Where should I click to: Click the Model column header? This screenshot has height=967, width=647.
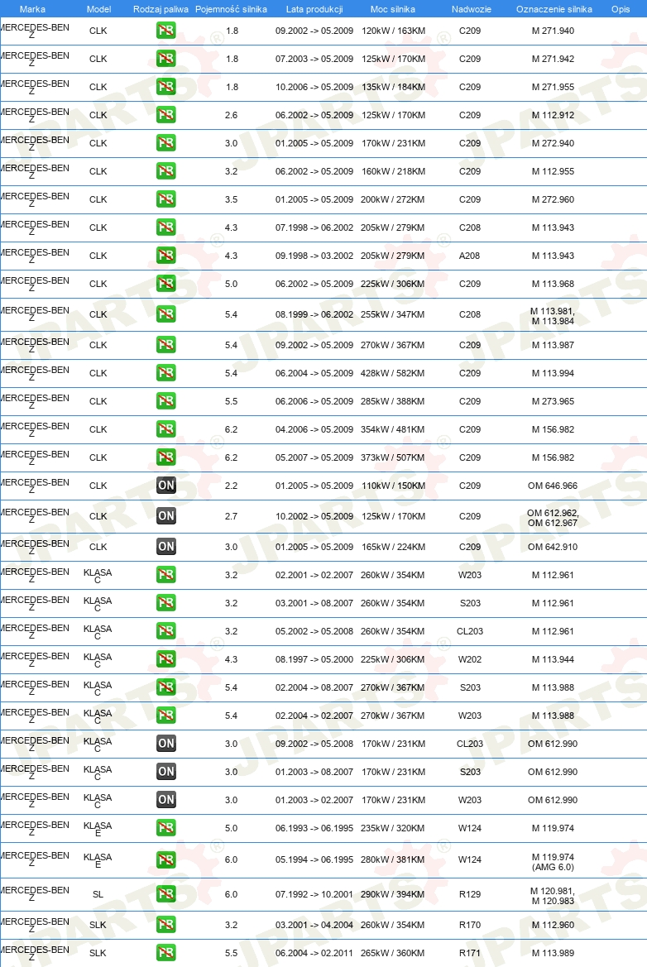click(x=98, y=9)
